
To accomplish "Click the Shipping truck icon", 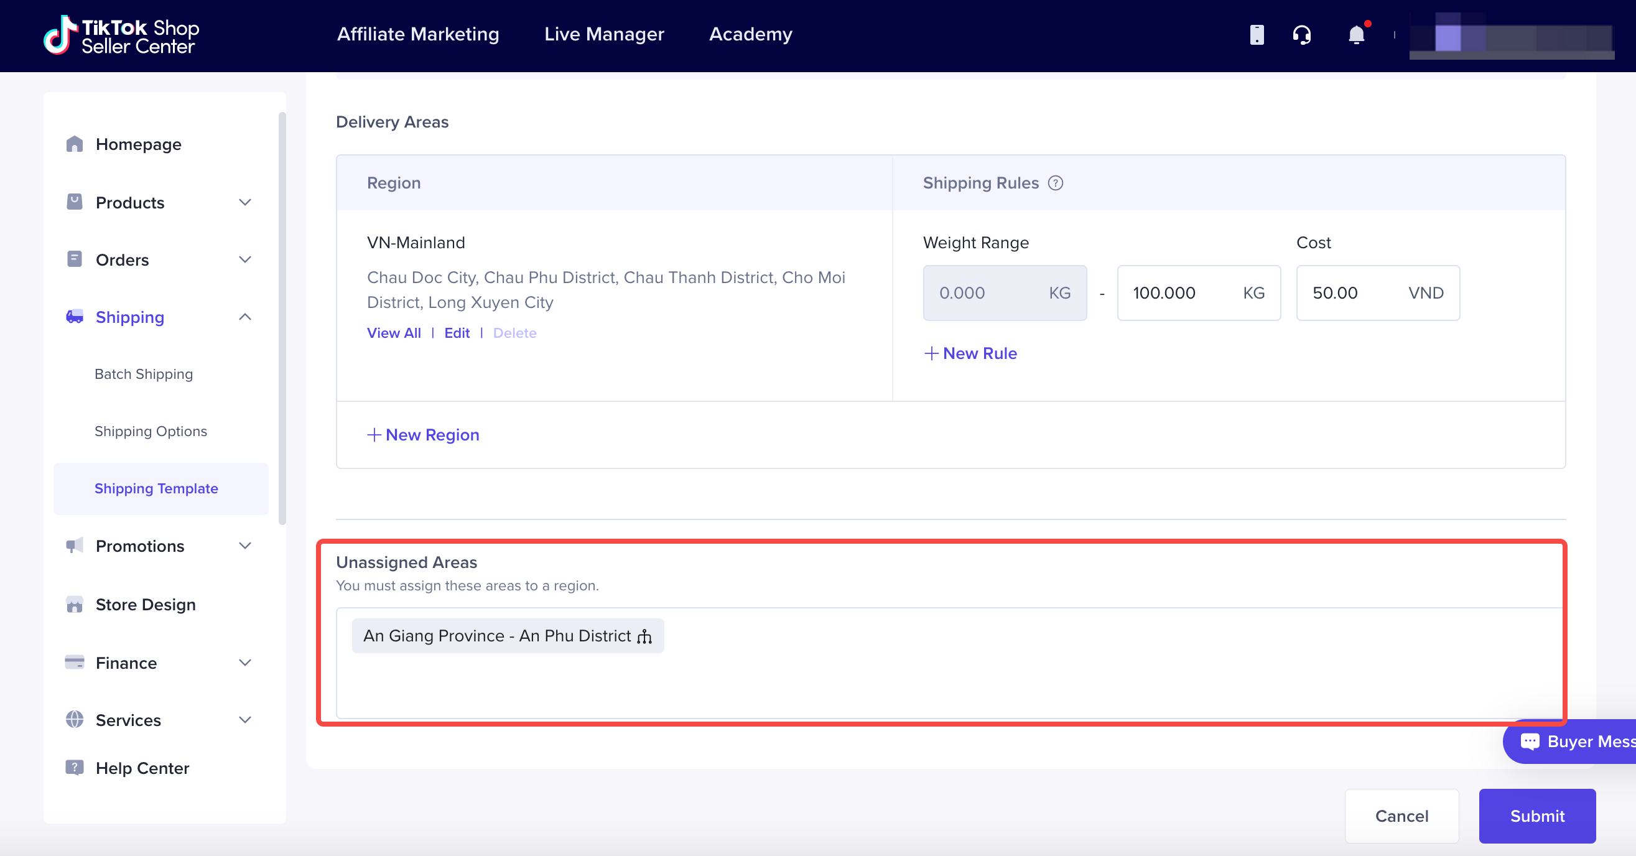I will click(x=74, y=316).
